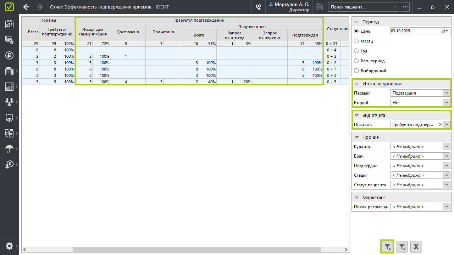
Task: Export the report to Excel
Action: point(416,246)
